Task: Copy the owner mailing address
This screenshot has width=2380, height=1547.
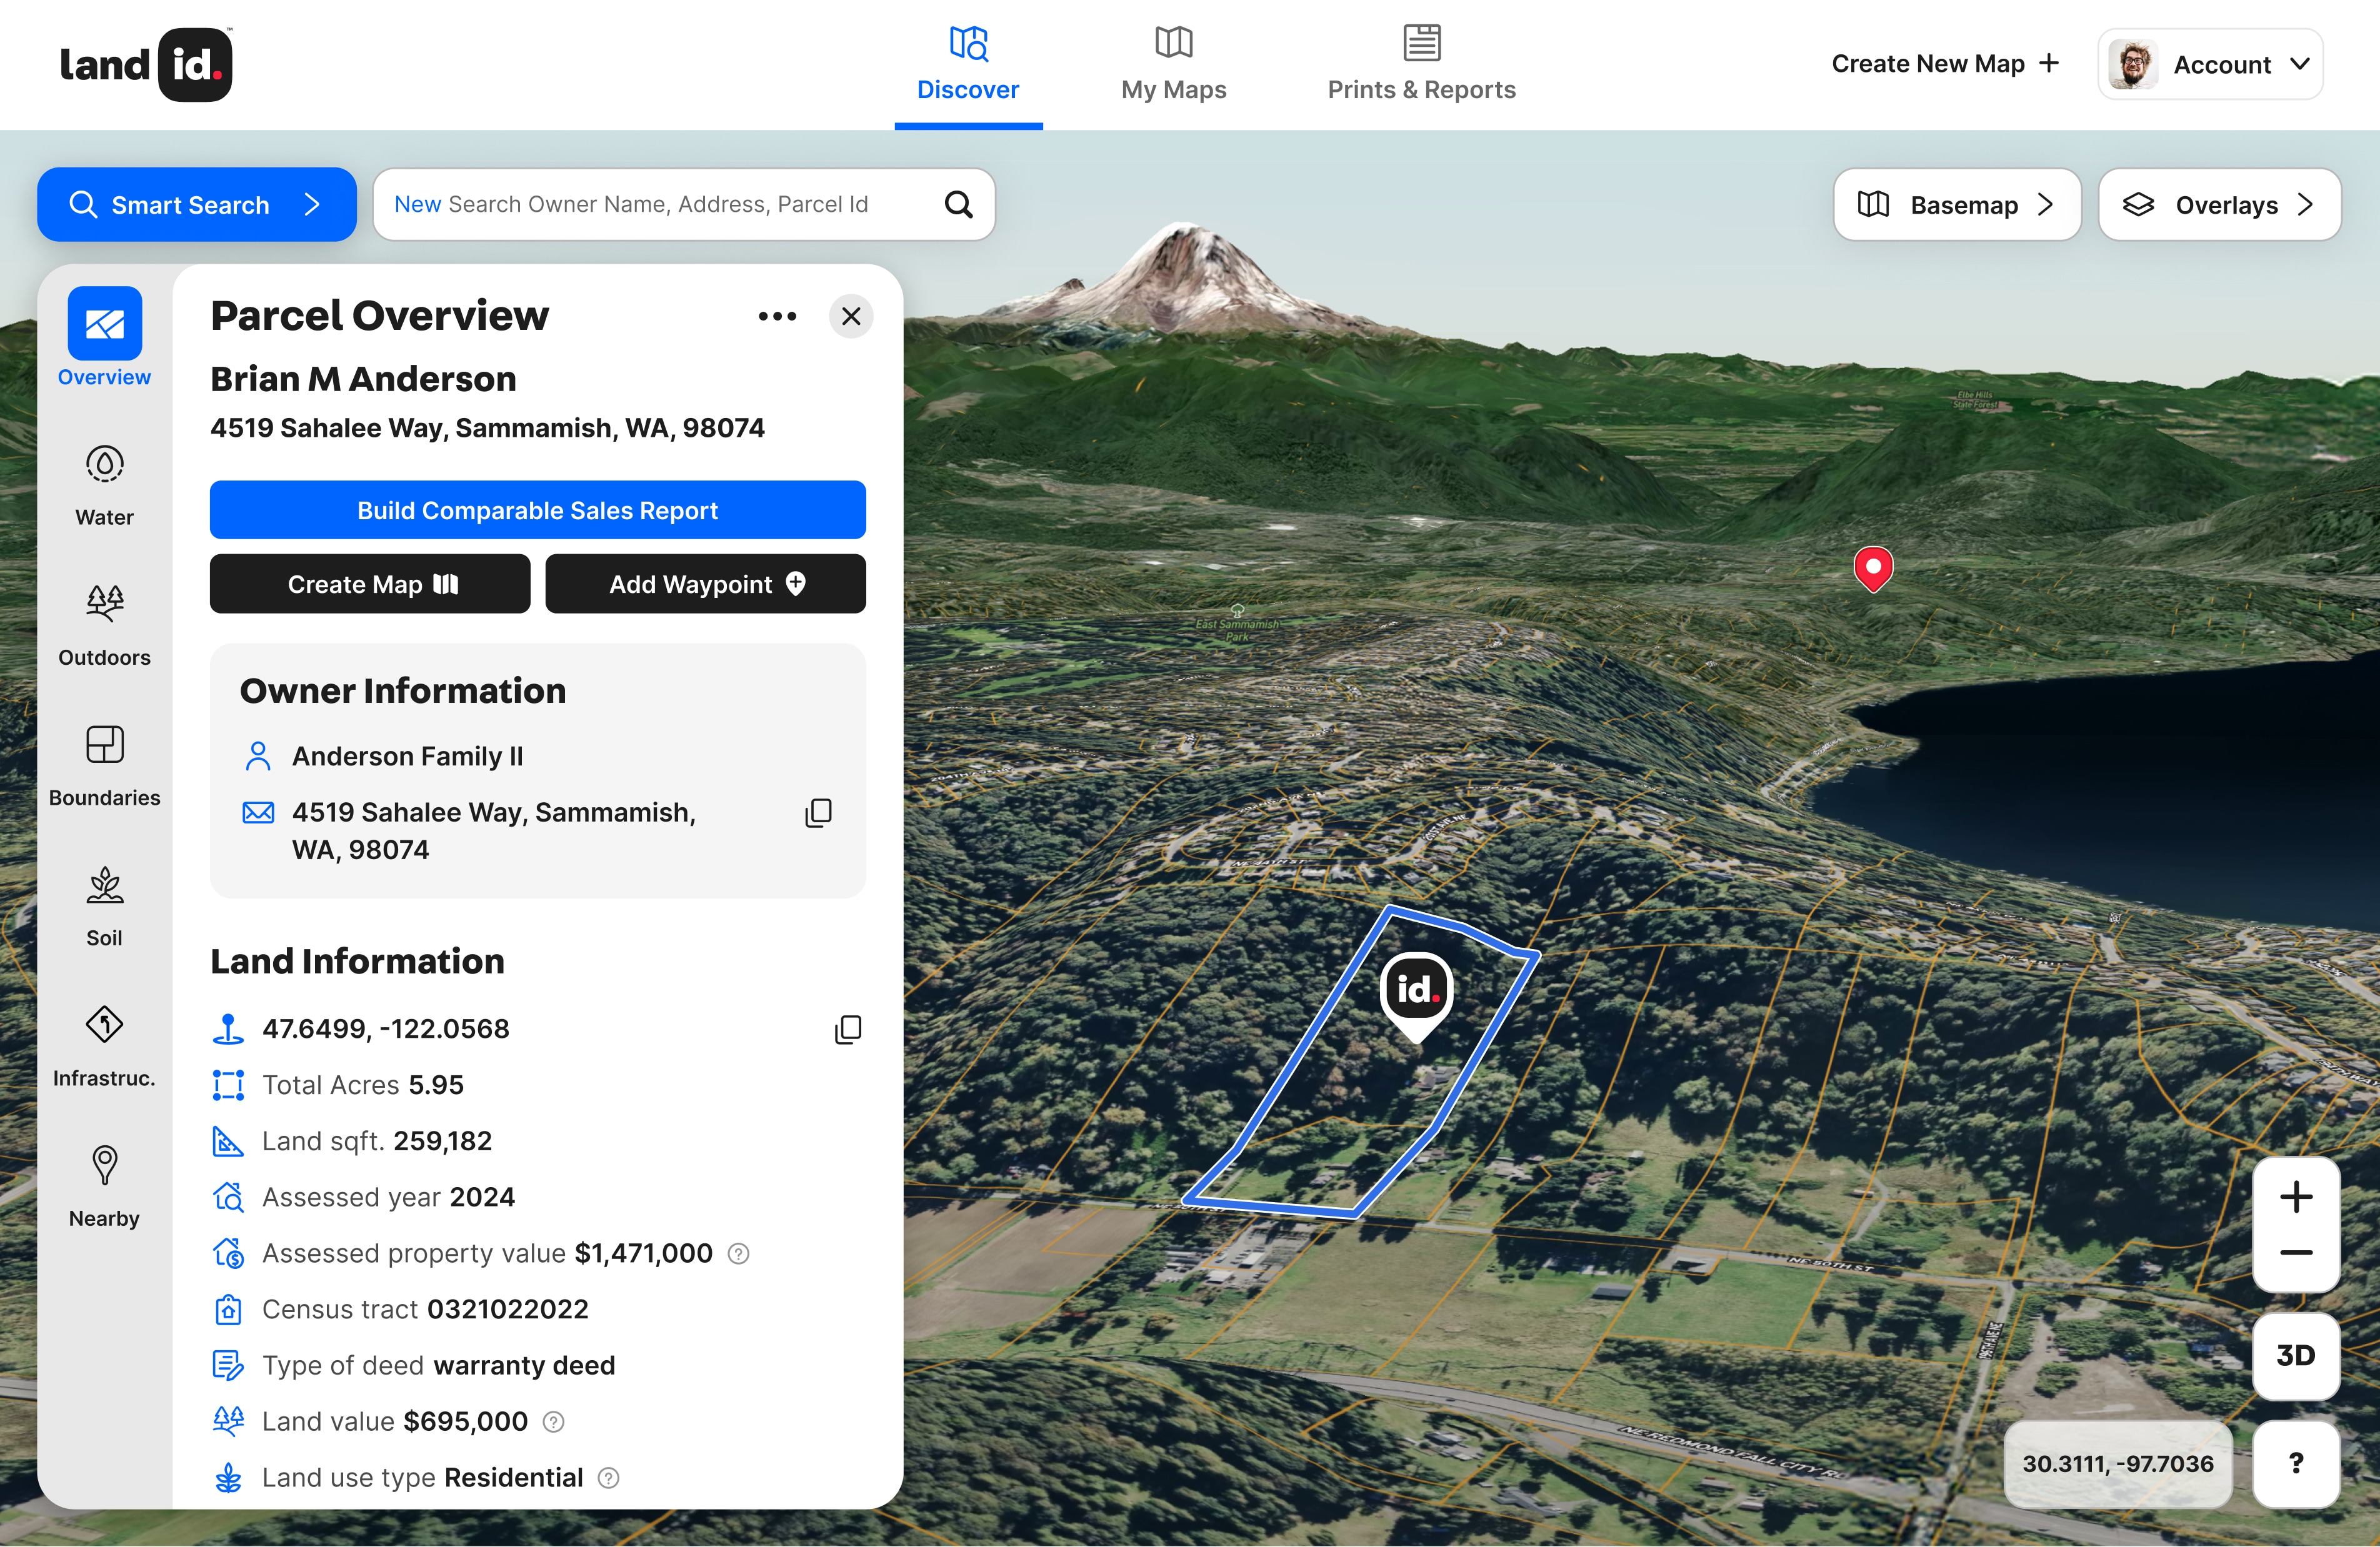Action: pos(818,812)
